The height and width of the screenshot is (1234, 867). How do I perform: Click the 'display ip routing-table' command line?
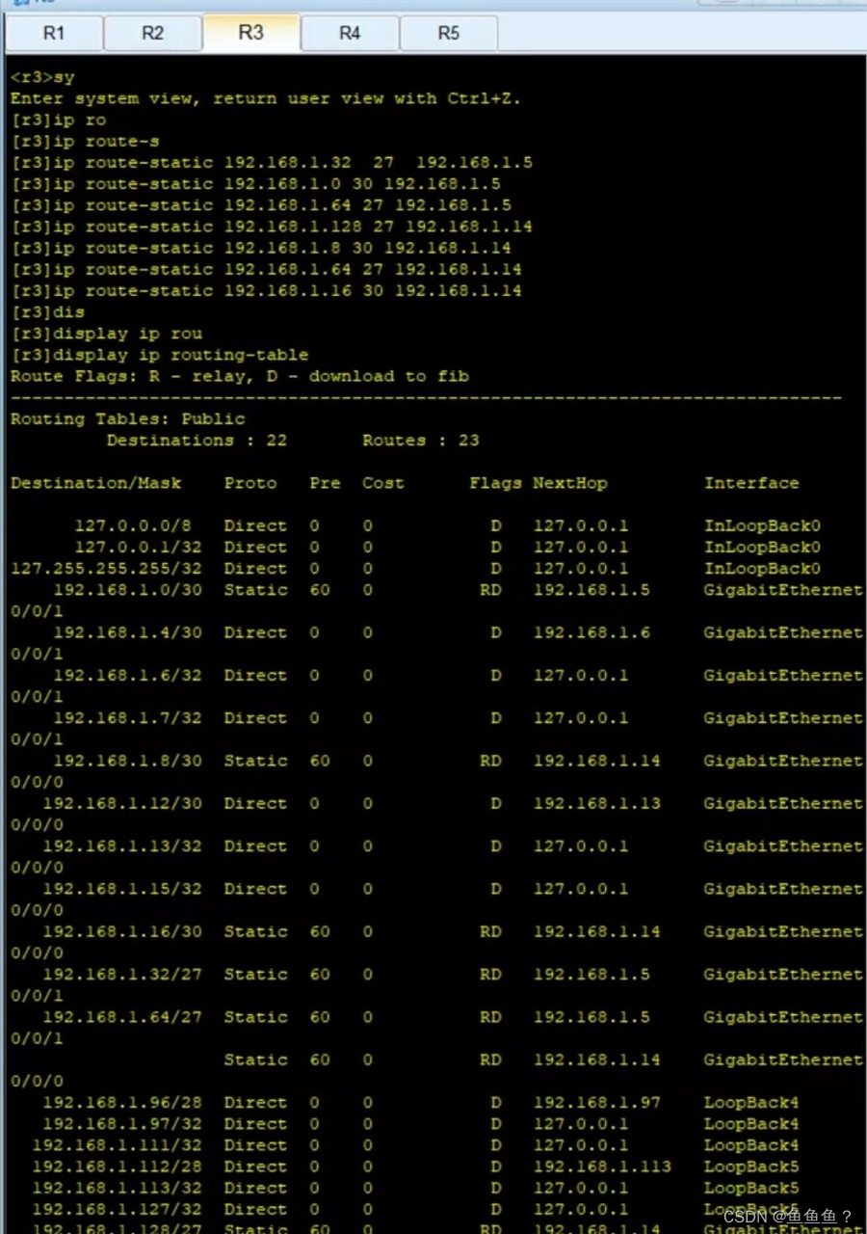point(160,355)
